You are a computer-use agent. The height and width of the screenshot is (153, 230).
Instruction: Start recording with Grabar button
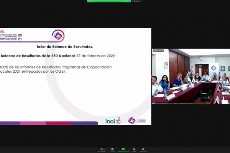click(x=134, y=150)
